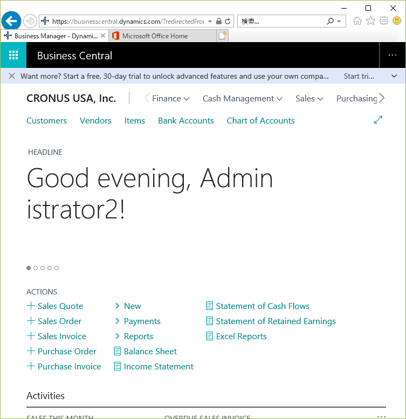Click the search magnifier icon
This screenshot has height=419, width=406.
[x=330, y=21]
